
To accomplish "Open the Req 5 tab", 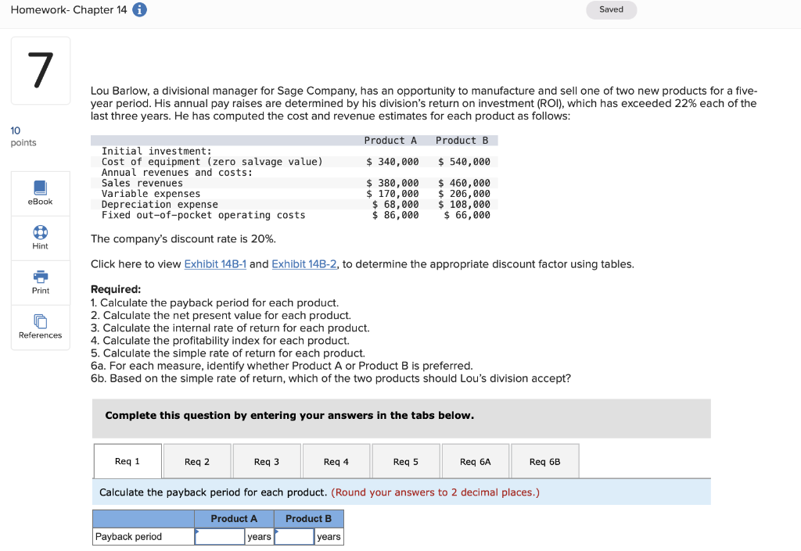I will click(406, 462).
